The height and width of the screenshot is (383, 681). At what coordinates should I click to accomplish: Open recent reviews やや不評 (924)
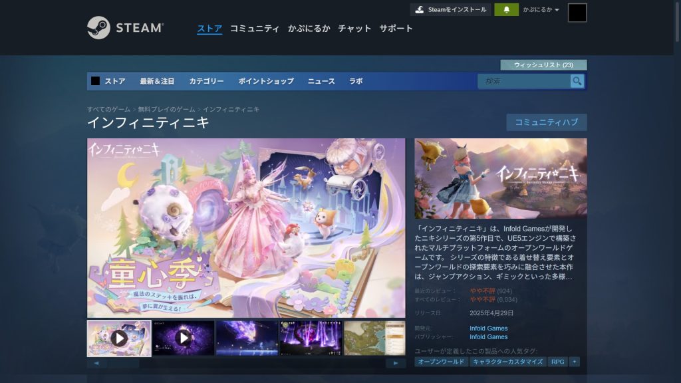pyautogui.click(x=491, y=291)
